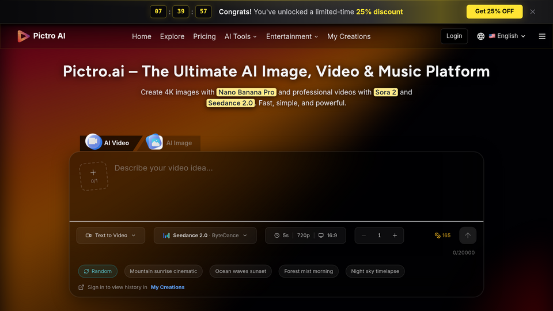Open the Pricing page
Screen dimensions: 553x311
click(x=204, y=36)
